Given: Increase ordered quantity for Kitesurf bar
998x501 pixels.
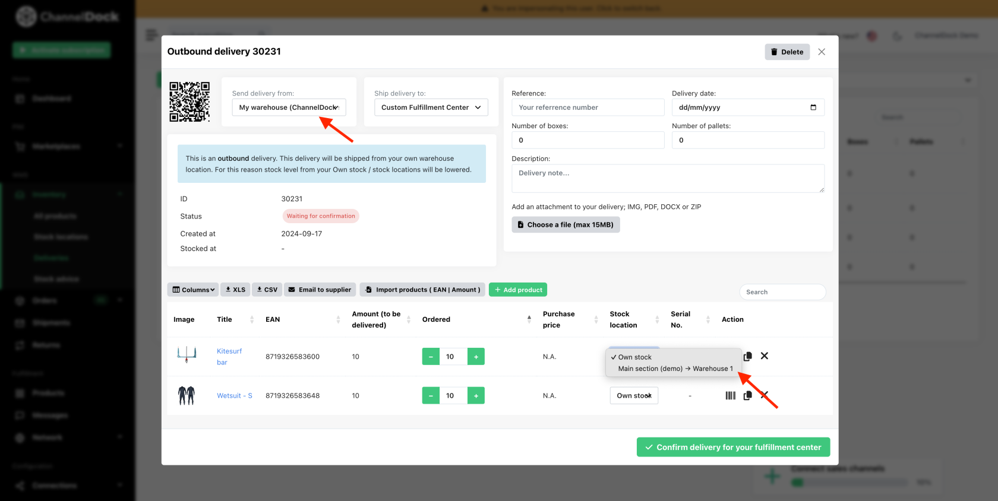Looking at the screenshot, I should (476, 356).
